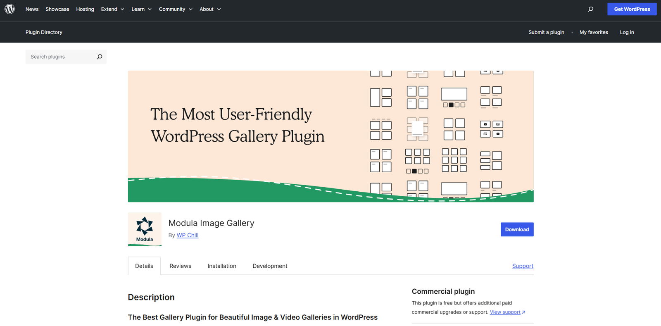This screenshot has width=661, height=326.
Task: Expand the Learn dropdown menu
Action: (141, 9)
